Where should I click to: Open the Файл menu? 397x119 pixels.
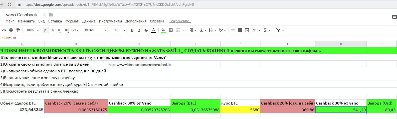click(10, 21)
